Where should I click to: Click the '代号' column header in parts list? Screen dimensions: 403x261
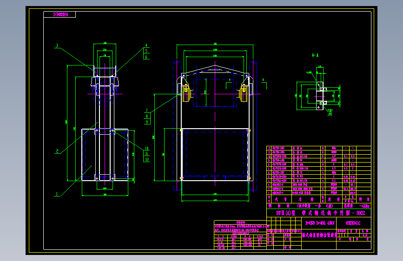click(x=281, y=199)
